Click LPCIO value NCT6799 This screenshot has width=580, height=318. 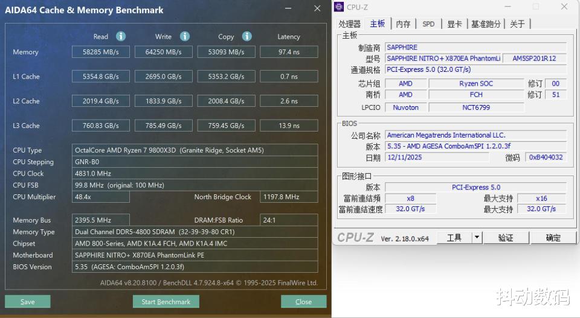(x=476, y=107)
